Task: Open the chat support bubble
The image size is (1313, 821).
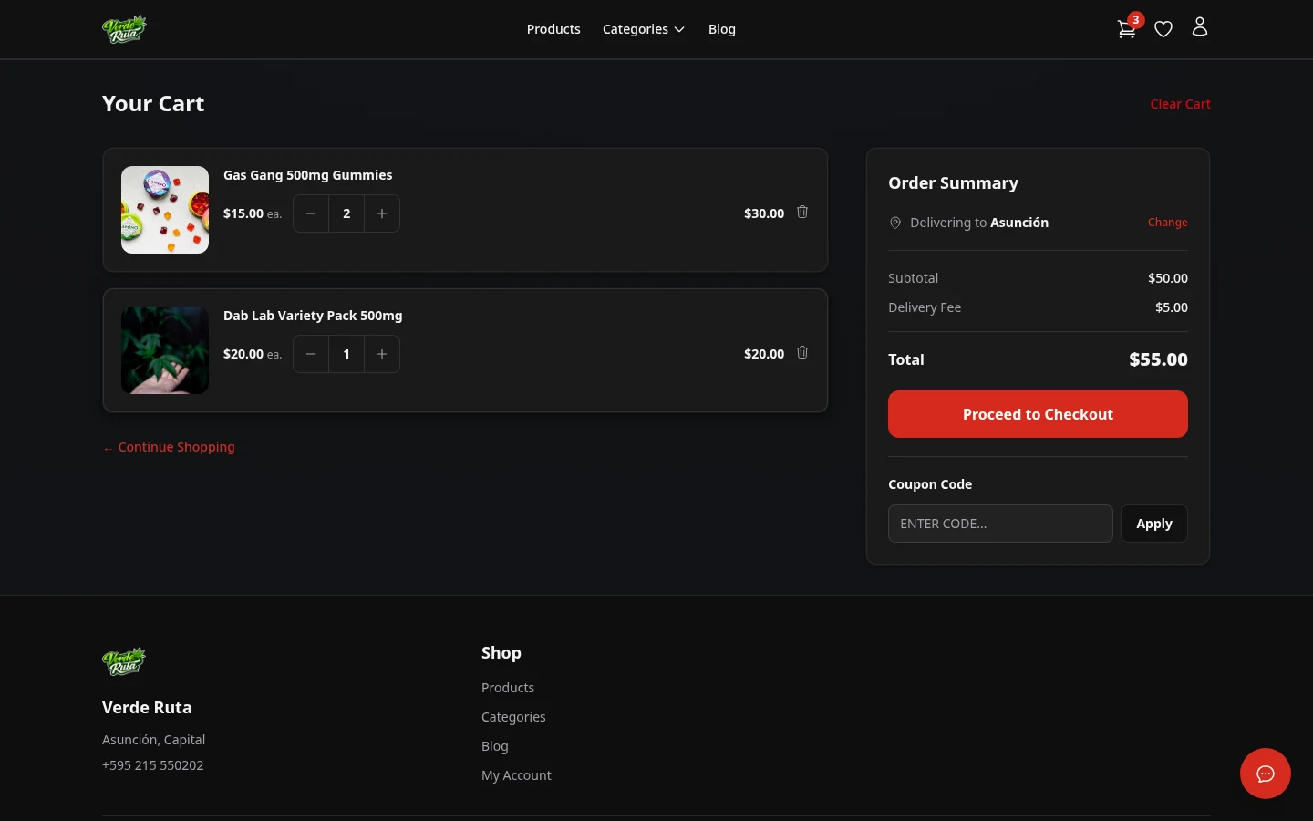Action: (1266, 774)
